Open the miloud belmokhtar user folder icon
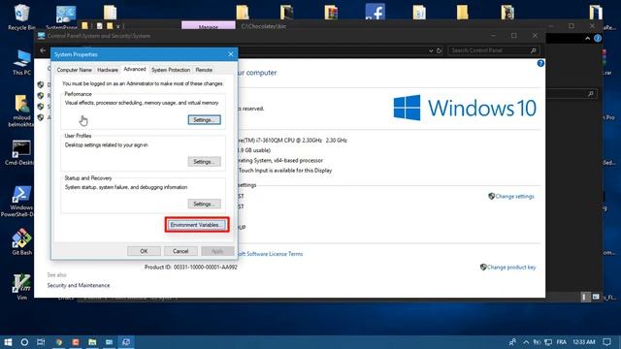621x349 pixels. [21, 111]
